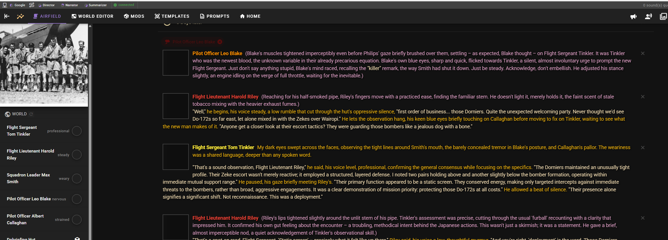This screenshot has height=240, width=668.
Task: Select Flight Sergeant Tom Tinkler in world list
Action: pyautogui.click(x=22, y=131)
